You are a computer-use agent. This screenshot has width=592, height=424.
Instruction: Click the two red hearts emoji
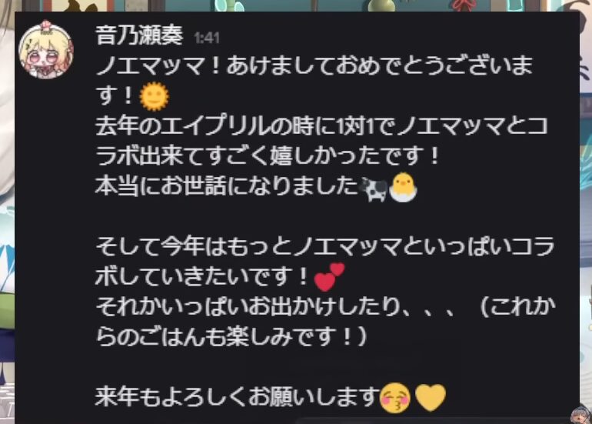[x=329, y=277]
